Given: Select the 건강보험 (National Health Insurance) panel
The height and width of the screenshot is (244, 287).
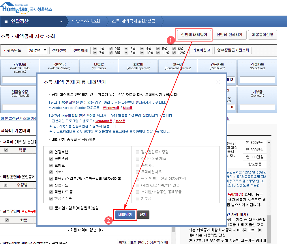Looking at the screenshot, I should pyautogui.click(x=19, y=66).
